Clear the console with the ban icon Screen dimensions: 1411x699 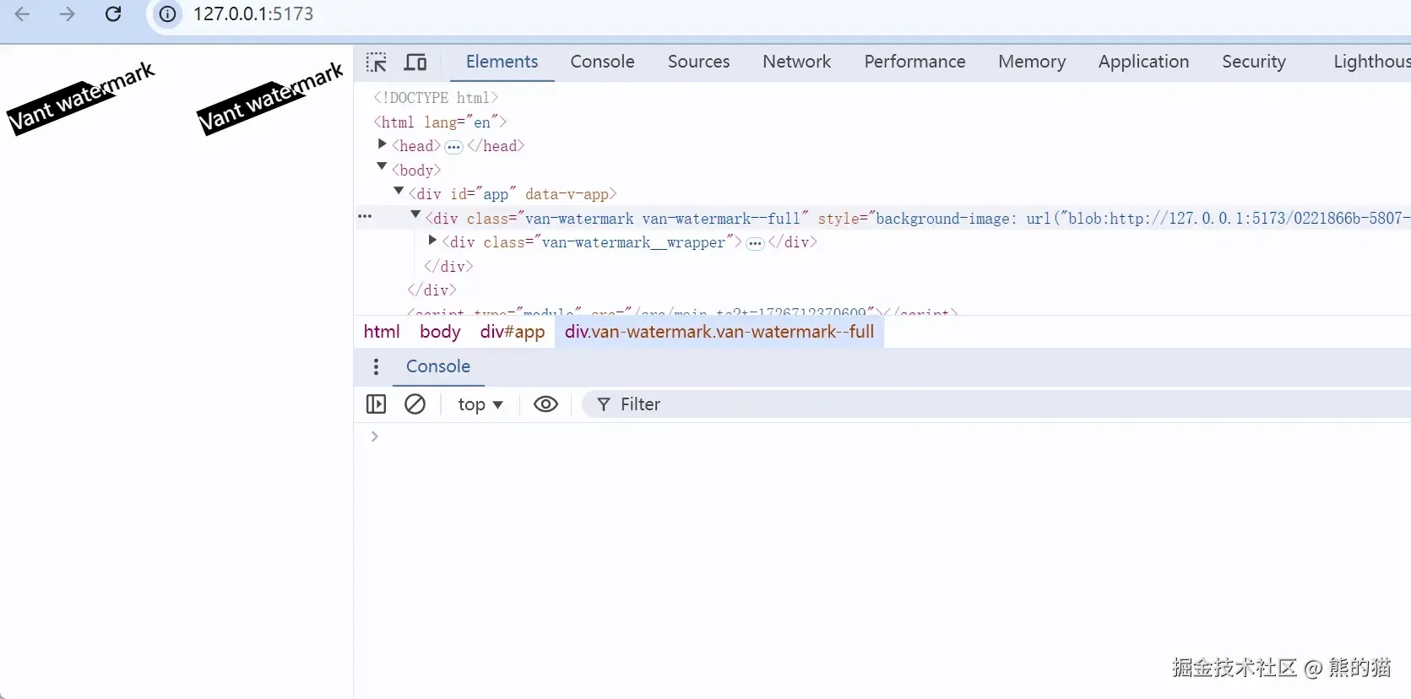415,404
